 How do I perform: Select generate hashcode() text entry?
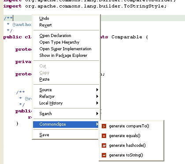(x=127, y=145)
